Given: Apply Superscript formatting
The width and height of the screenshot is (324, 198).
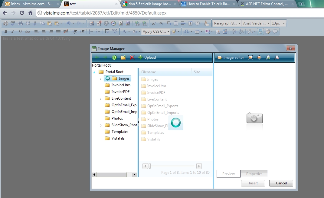Looking at the screenshot, I should pyautogui.click(x=154, y=23).
